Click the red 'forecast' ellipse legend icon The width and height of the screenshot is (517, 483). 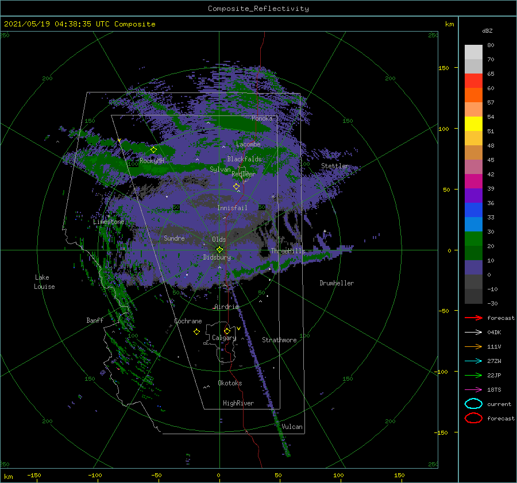click(473, 418)
